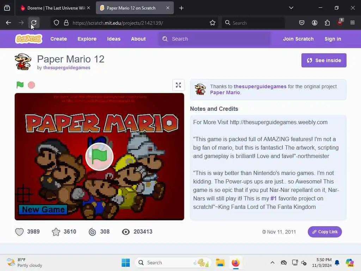The height and width of the screenshot is (271, 361).
Task: Click the star favorite icon
Action: (x=56, y=232)
